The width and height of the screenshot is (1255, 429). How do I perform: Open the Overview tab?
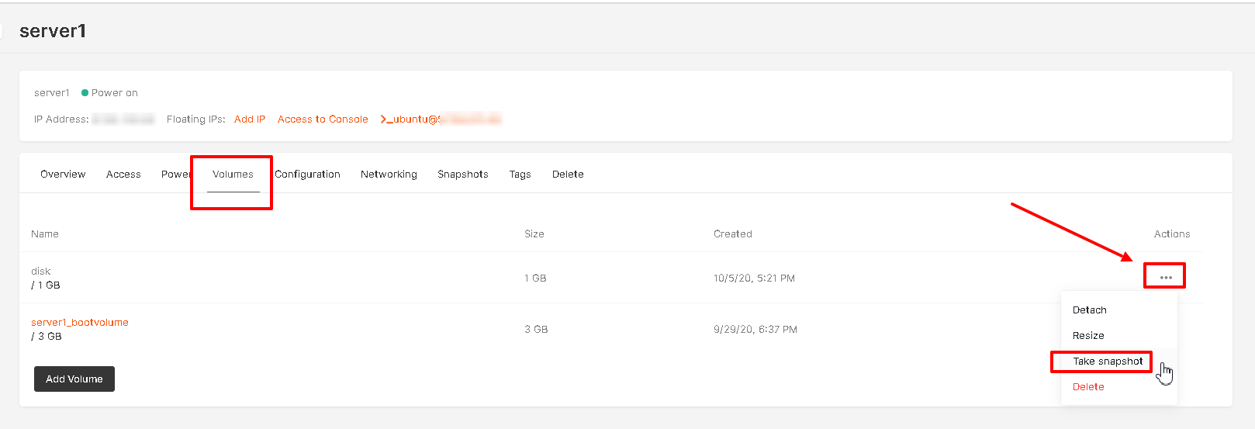coord(63,174)
